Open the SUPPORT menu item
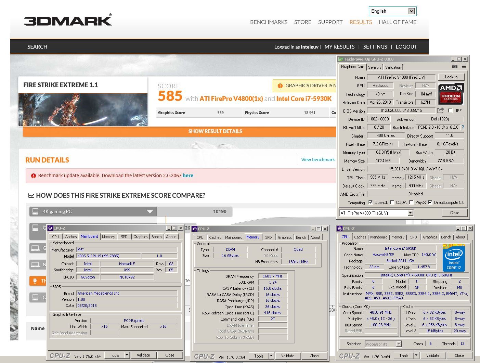Screen dimensions: 480x363 coord(330,22)
